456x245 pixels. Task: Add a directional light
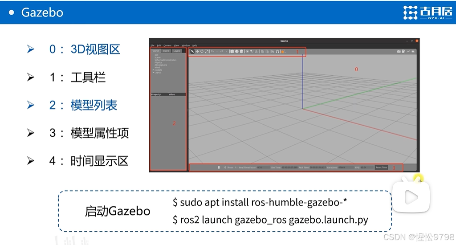coord(256,52)
